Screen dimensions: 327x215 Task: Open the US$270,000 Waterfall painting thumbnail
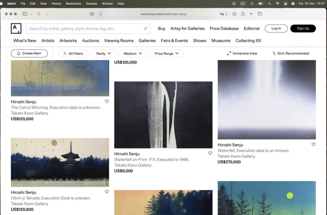point(267,100)
